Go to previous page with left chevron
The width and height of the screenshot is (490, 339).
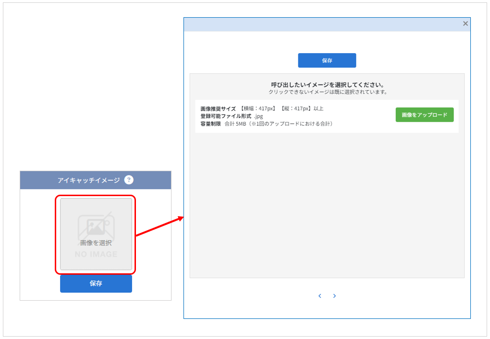[x=319, y=296]
